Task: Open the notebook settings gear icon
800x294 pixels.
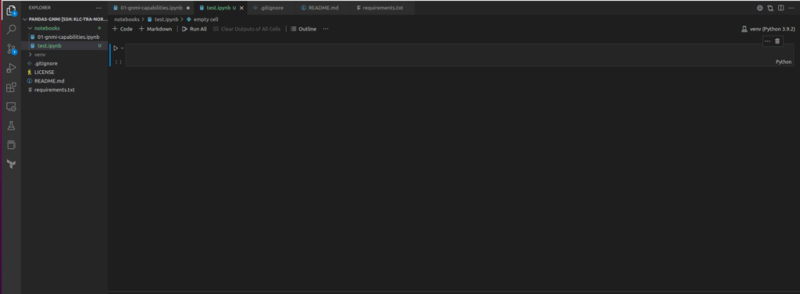Action: [759, 8]
